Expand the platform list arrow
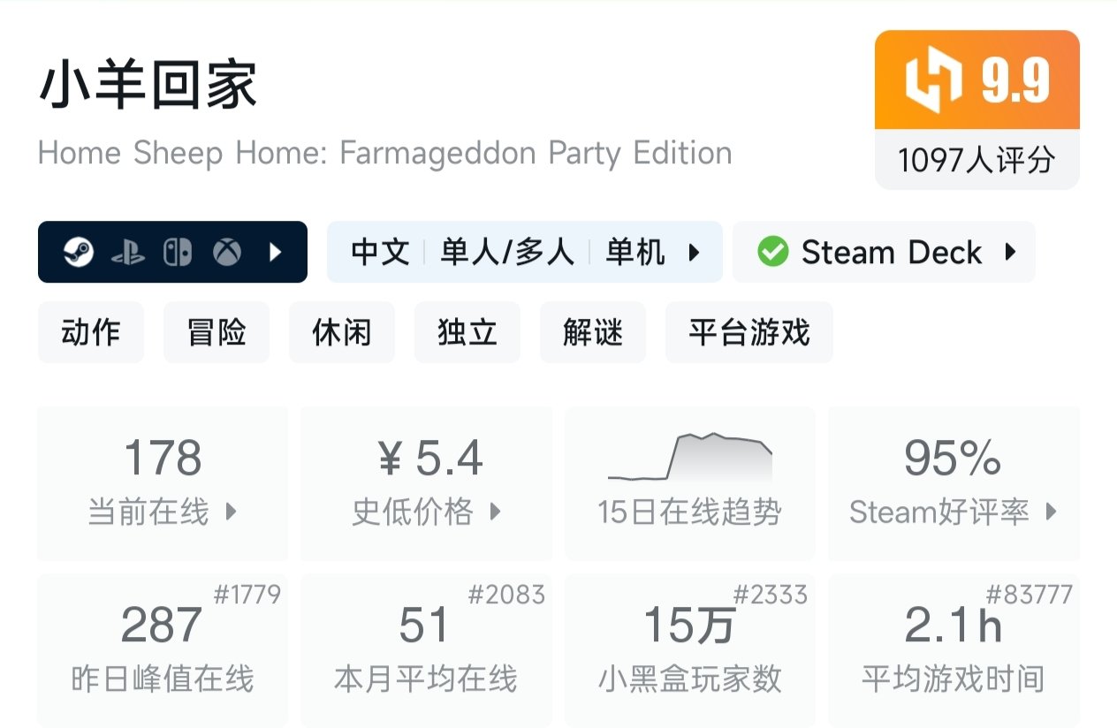 click(x=276, y=253)
